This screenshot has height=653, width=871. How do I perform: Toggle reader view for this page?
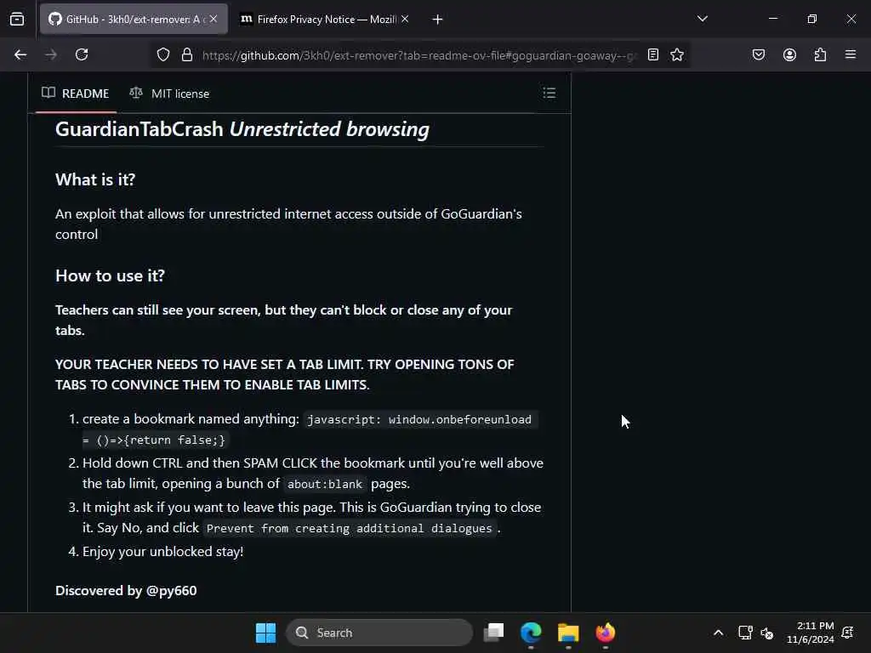(653, 54)
